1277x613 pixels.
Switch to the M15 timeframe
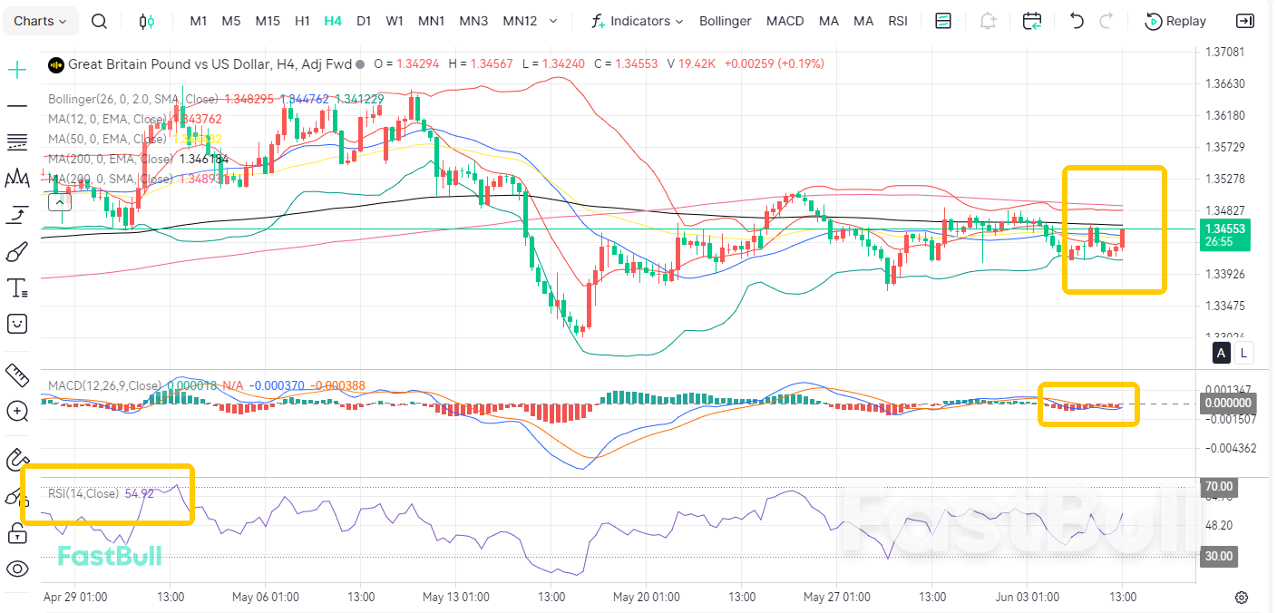pos(268,21)
